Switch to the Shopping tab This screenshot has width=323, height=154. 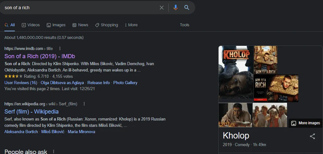click(x=107, y=25)
